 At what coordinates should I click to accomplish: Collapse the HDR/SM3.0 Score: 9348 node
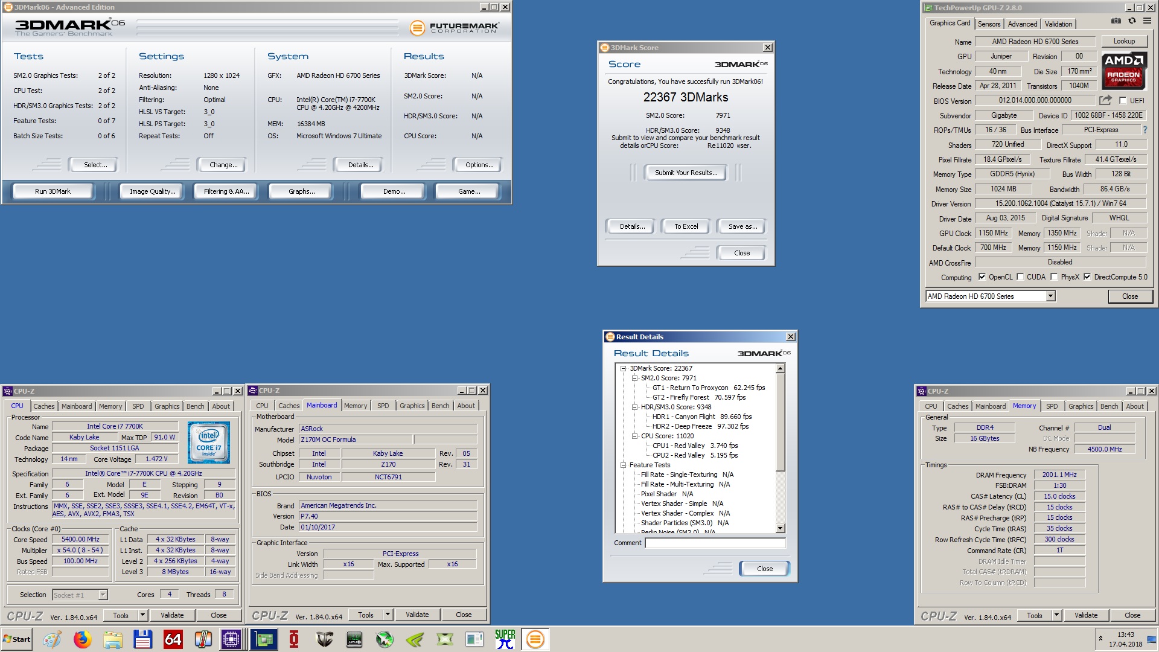(635, 407)
